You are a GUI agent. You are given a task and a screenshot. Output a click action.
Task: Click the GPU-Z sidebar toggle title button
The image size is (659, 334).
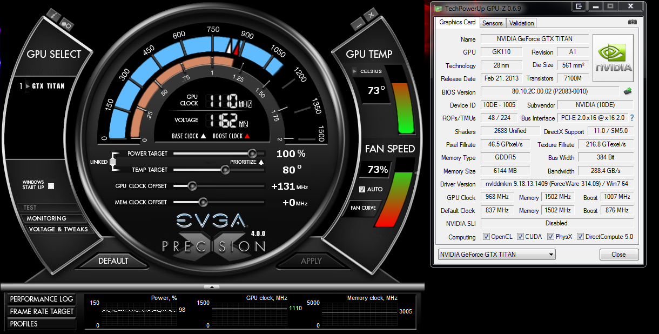click(x=579, y=6)
